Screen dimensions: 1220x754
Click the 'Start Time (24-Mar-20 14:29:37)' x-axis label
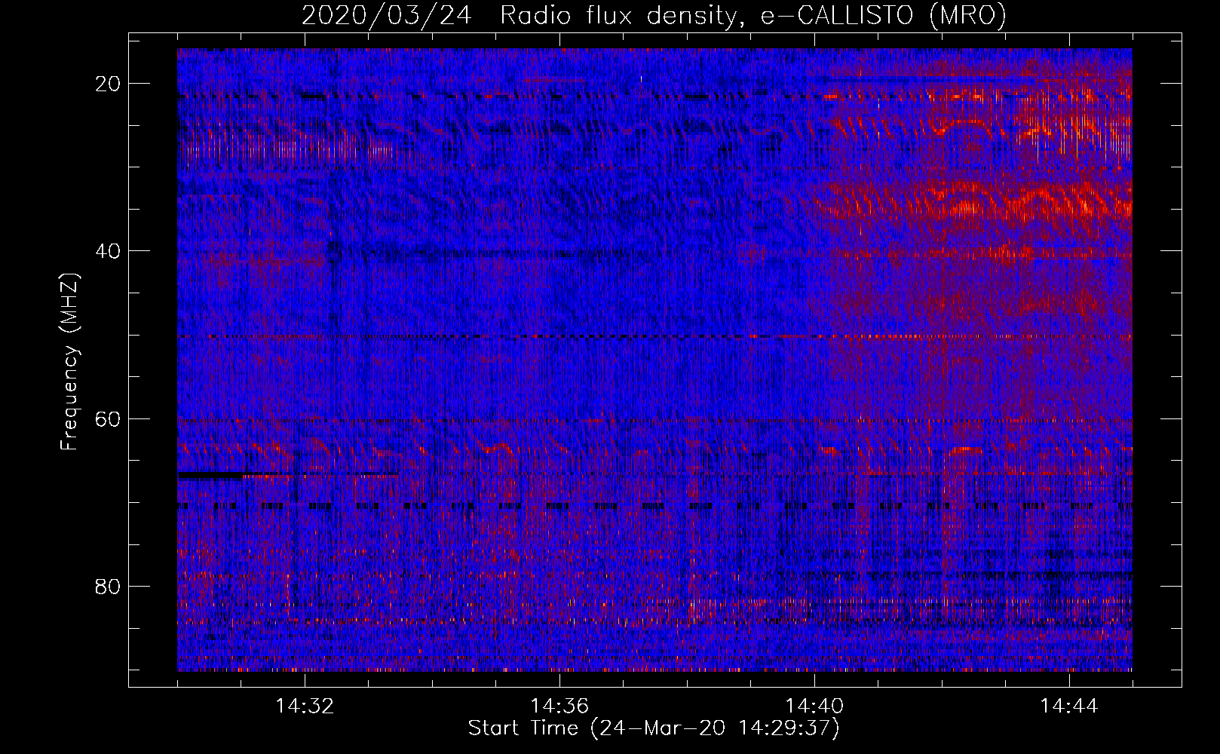click(654, 728)
